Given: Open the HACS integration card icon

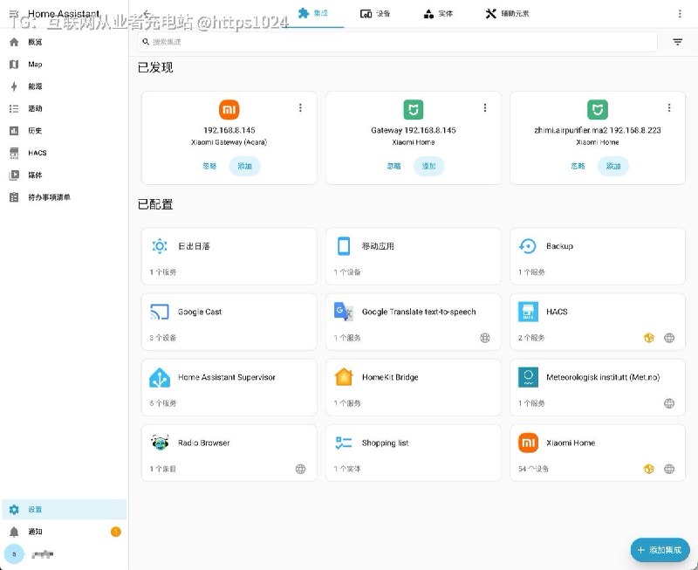Looking at the screenshot, I should (528, 312).
